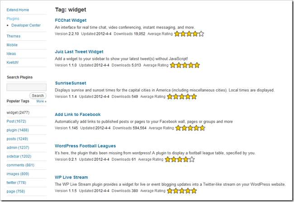Open the Juiz Last Tweet Widget plugin
This screenshot has width=294, height=202.
[80, 52]
